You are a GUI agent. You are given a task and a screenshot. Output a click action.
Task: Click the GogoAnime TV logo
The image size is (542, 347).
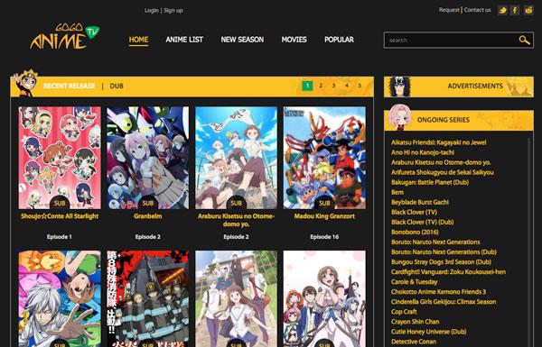pyautogui.click(x=65, y=36)
